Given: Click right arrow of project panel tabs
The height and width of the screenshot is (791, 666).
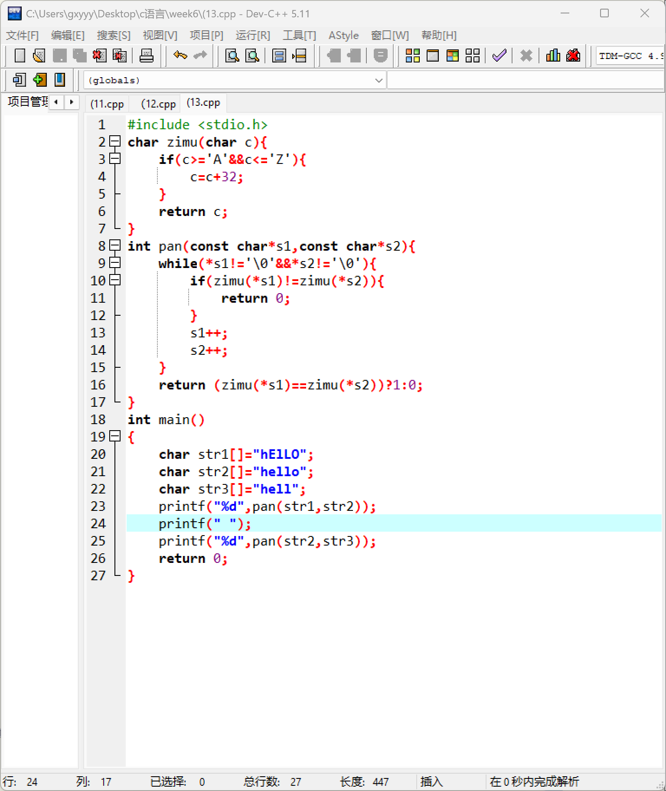Looking at the screenshot, I should coord(72,102).
